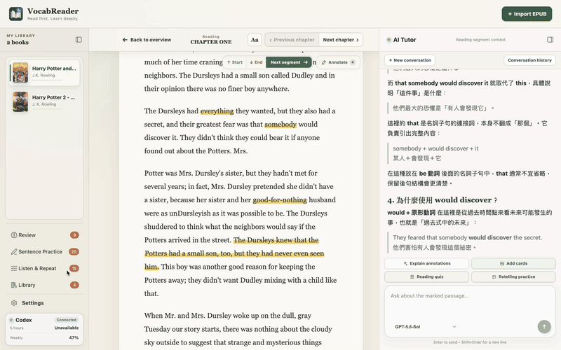Open the GPT-5.6-Sol model dropdown
The image size is (561, 350).
[x=425, y=327]
